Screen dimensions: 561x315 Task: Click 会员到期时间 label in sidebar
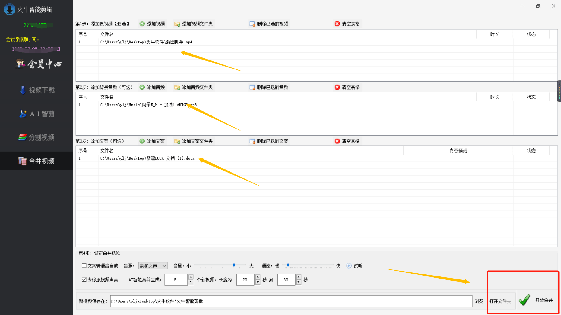[22, 39]
